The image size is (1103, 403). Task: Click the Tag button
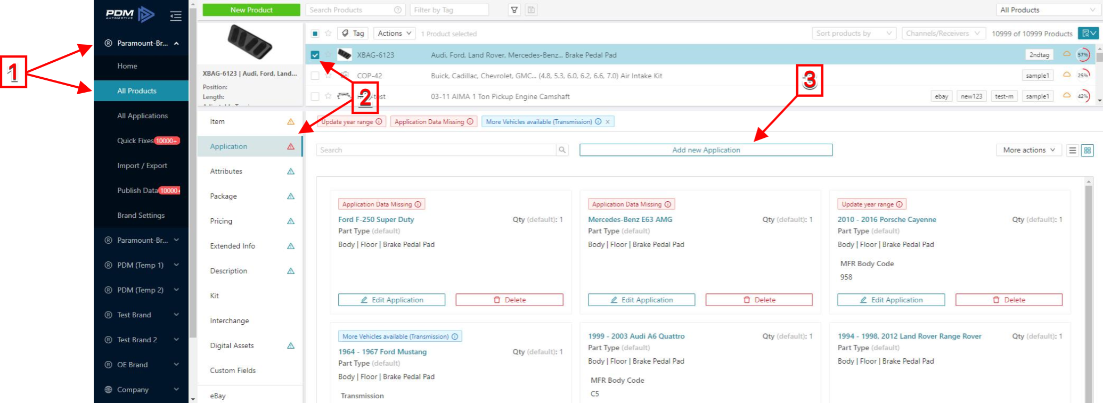[353, 33]
